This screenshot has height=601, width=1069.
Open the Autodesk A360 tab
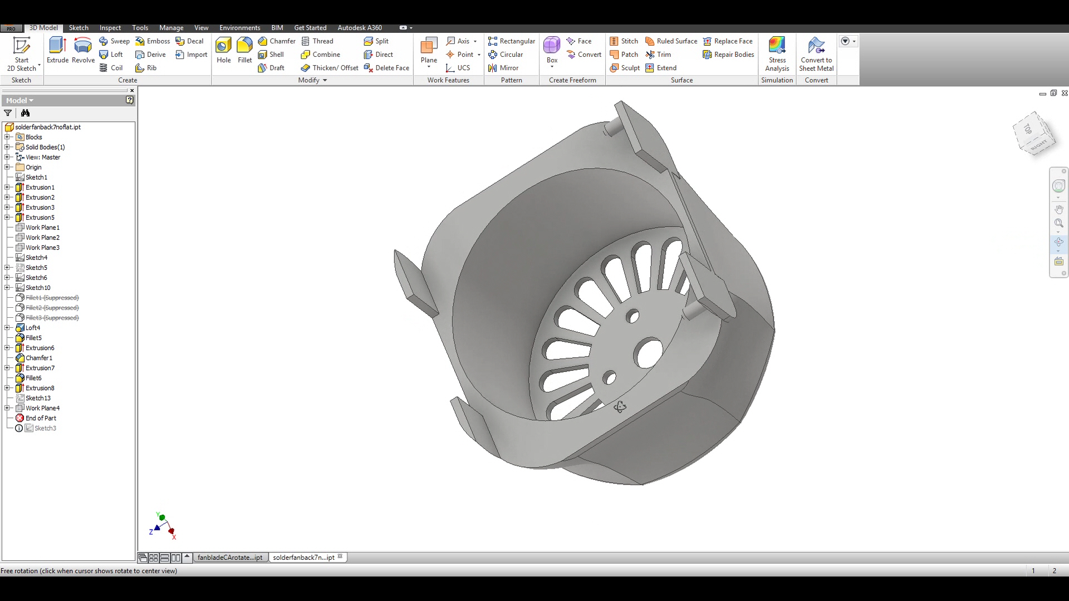click(x=360, y=28)
